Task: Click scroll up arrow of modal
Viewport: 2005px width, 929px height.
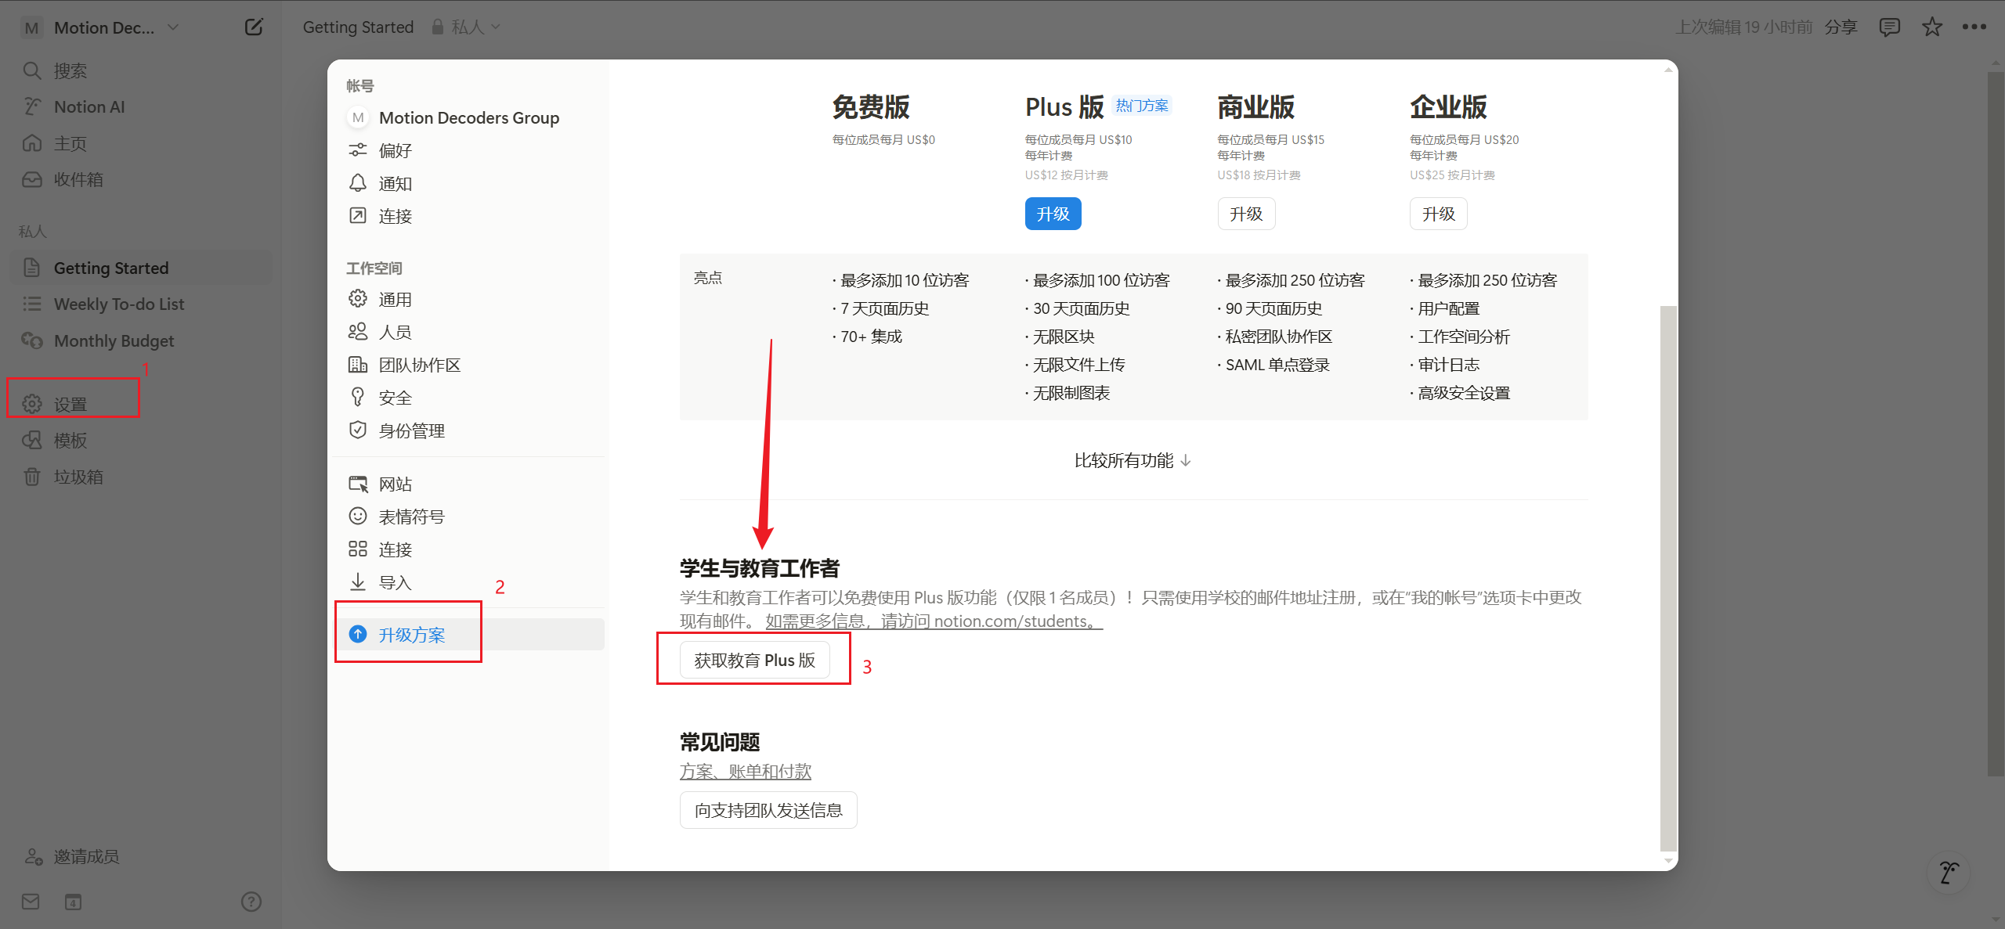Action: click(x=1668, y=70)
